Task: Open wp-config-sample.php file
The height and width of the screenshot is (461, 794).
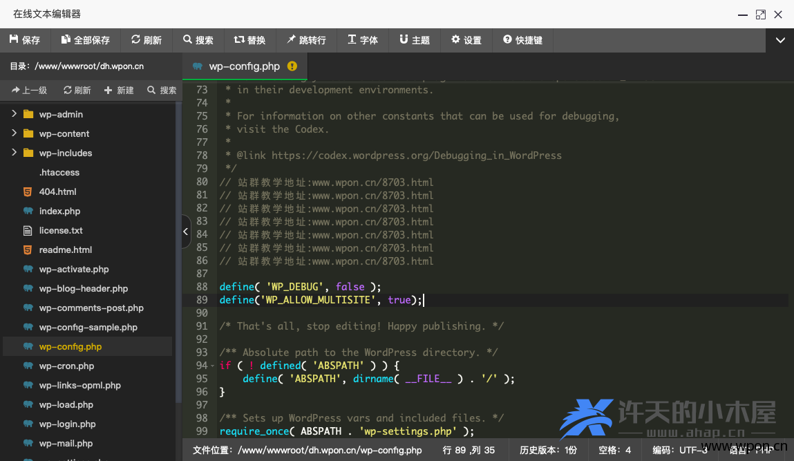Action: coord(88,327)
